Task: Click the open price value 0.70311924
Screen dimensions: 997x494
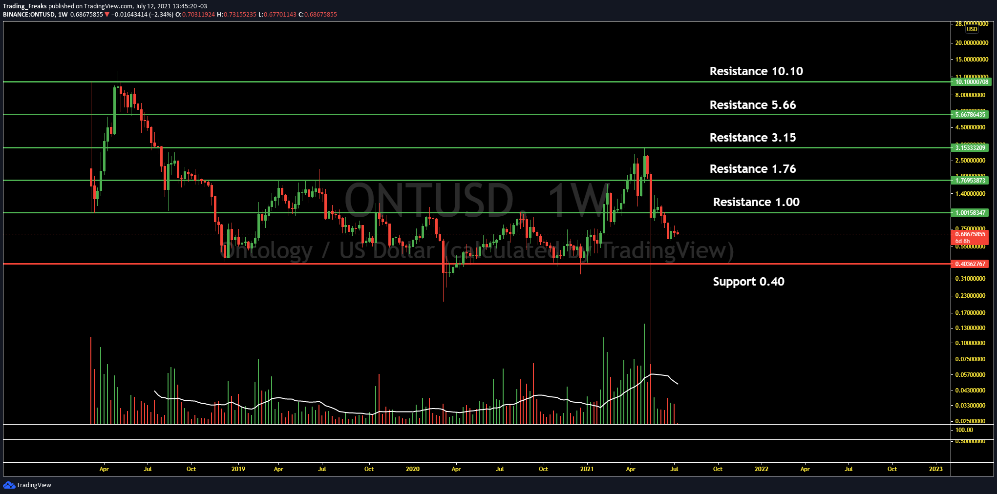Action: click(x=198, y=15)
